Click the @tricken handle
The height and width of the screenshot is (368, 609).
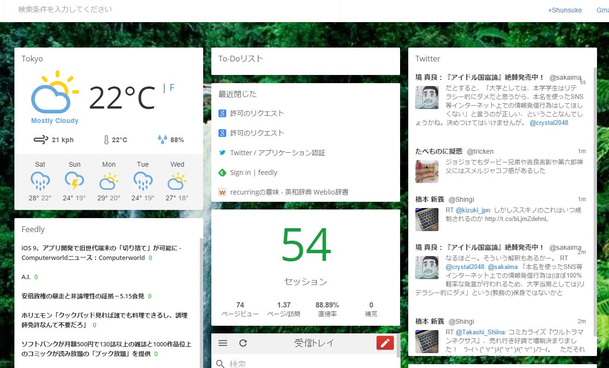click(480, 151)
